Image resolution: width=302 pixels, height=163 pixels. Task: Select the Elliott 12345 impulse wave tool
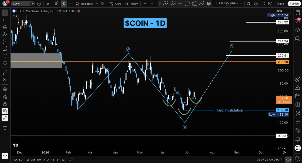click(173, 3)
